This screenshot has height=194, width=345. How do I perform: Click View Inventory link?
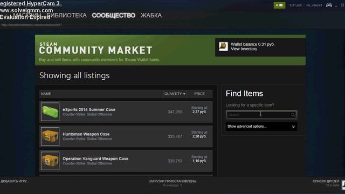(x=244, y=49)
